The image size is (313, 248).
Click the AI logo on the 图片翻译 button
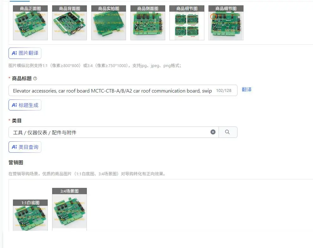coord(15,53)
